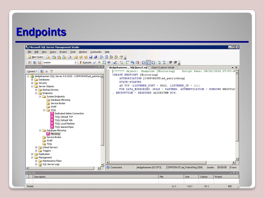Sort Error List by File column header
The height and width of the screenshot is (198, 264).
pyautogui.click(x=171, y=177)
